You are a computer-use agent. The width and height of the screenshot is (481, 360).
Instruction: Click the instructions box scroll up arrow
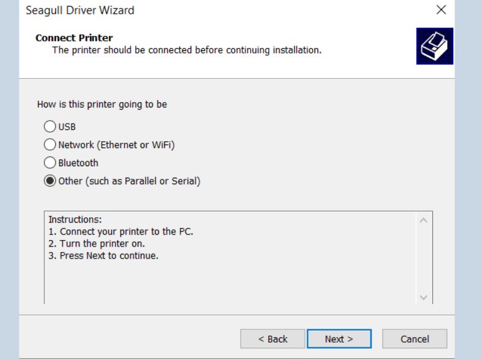coord(423,220)
